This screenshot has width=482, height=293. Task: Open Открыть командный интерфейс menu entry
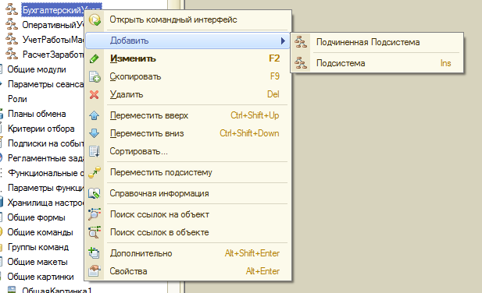[x=188, y=20]
